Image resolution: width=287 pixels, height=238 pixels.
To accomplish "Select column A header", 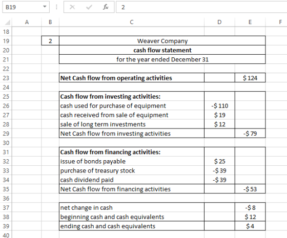I will point(27,23).
